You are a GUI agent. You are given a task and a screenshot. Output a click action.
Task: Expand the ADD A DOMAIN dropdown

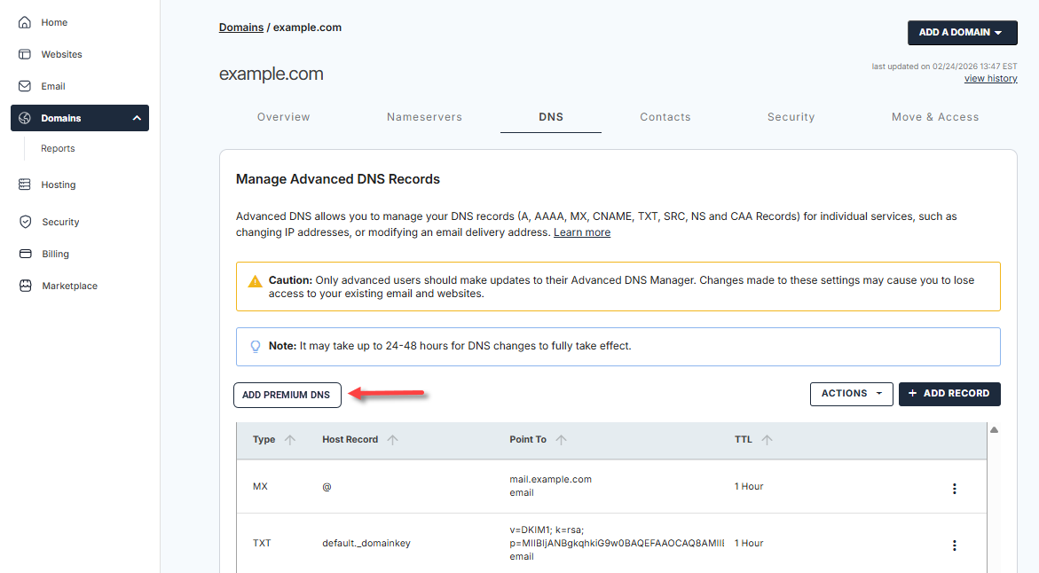pos(962,32)
